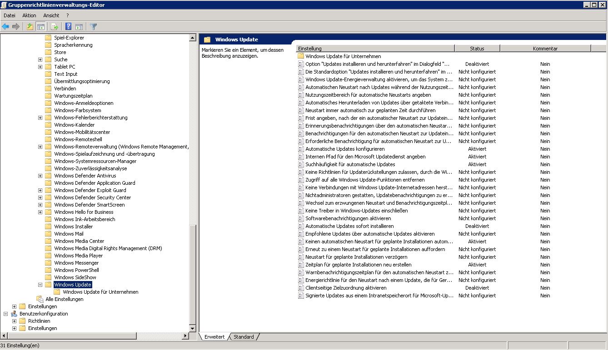Click the Export list toolbar icon
Viewport: 608px width, 350px height.
[55, 27]
